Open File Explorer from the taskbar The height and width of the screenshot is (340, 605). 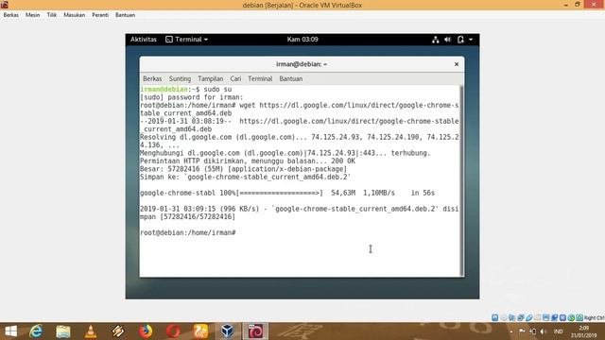click(x=63, y=331)
